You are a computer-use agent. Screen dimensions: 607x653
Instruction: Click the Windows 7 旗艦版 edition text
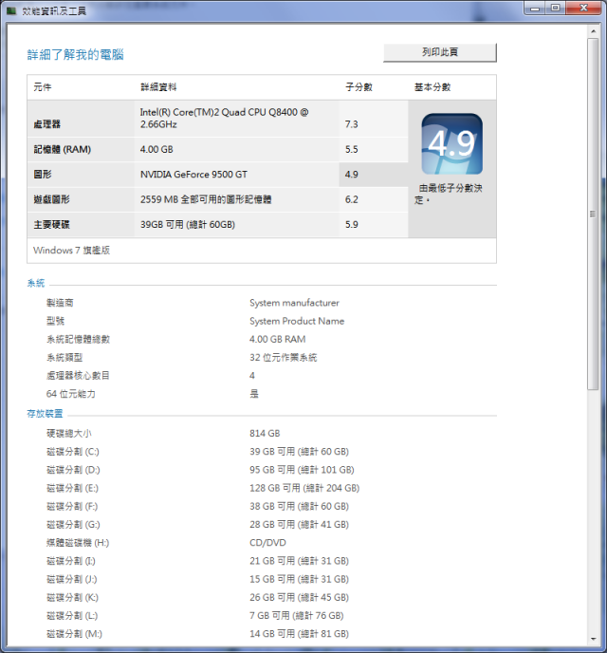click(71, 250)
